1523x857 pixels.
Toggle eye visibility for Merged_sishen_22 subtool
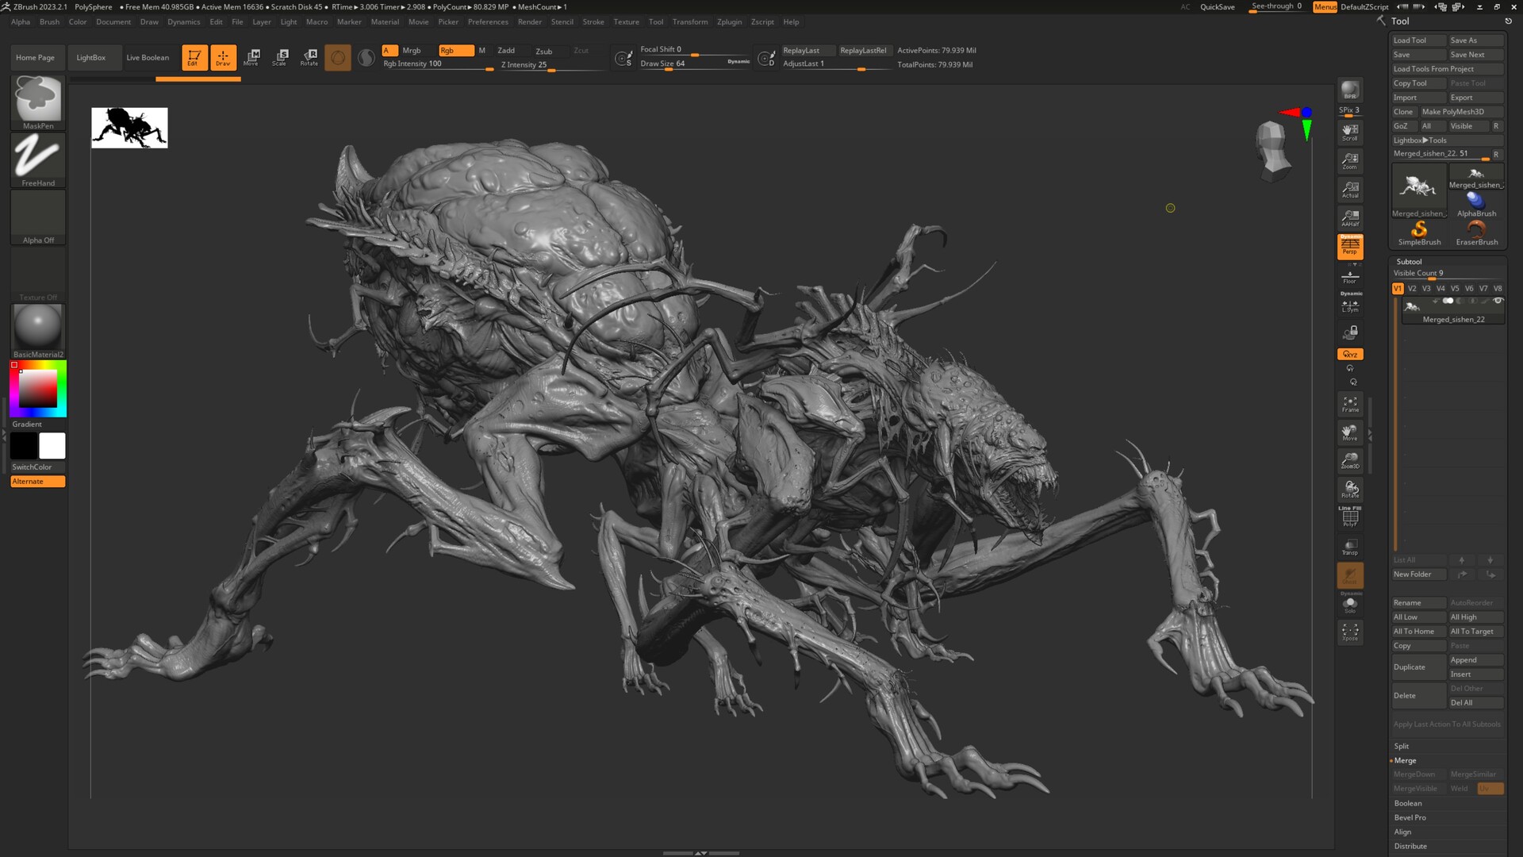[1498, 301]
